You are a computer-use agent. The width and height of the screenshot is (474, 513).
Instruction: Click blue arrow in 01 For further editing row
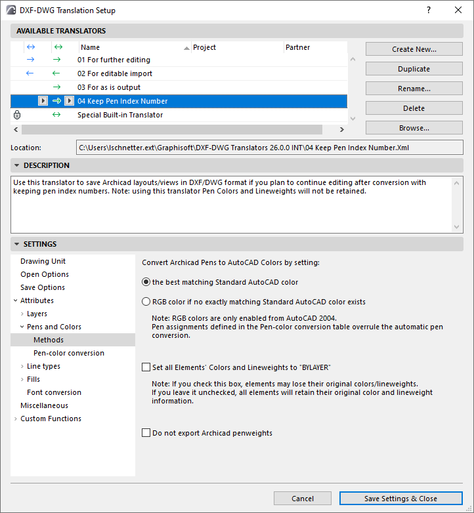click(x=30, y=60)
